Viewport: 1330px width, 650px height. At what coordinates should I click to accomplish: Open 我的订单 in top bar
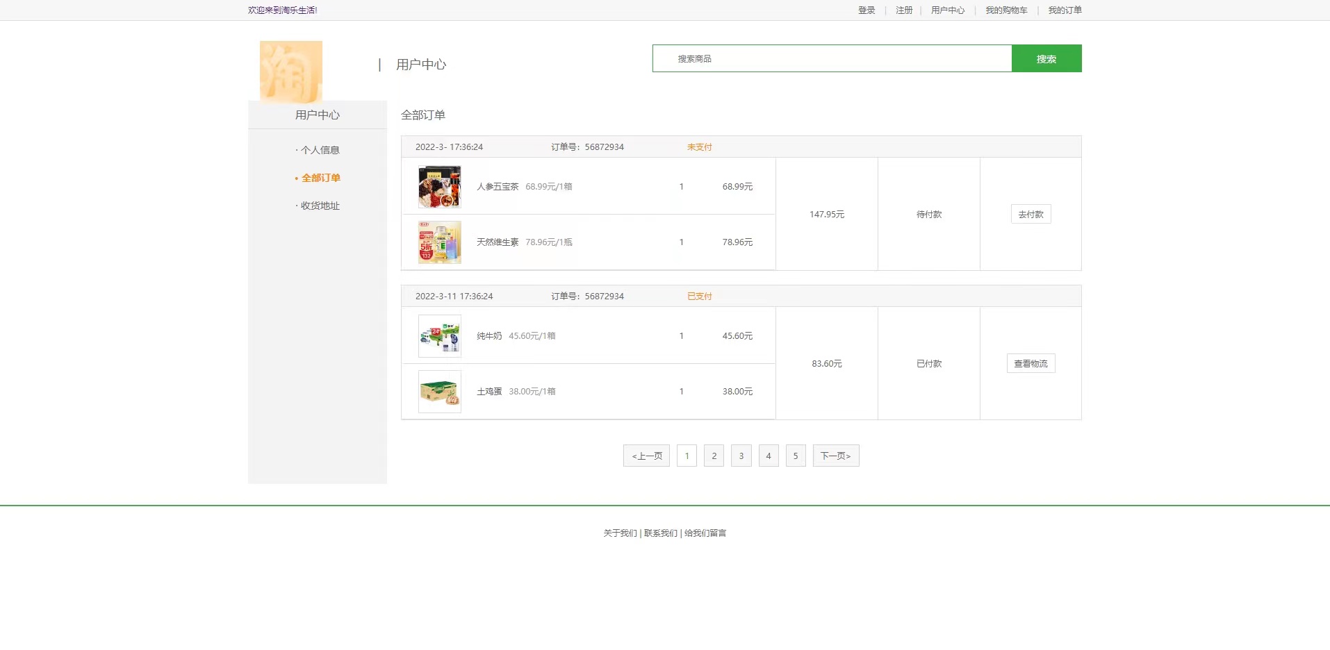[x=1065, y=10]
